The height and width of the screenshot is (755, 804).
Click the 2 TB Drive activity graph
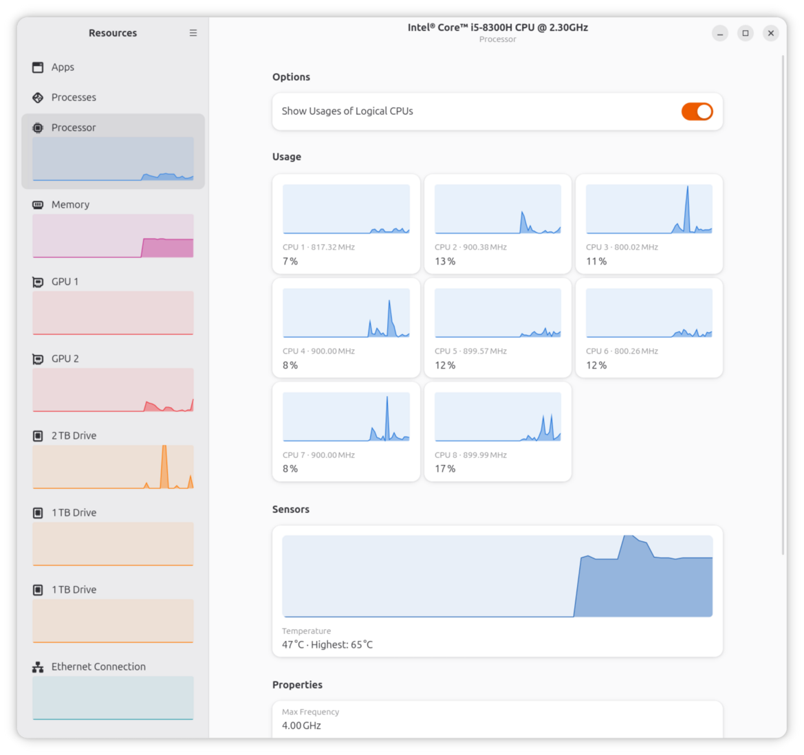coord(113,467)
